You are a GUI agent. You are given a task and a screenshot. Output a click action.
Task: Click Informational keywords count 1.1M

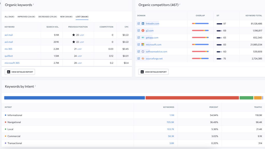(x=172, y=115)
